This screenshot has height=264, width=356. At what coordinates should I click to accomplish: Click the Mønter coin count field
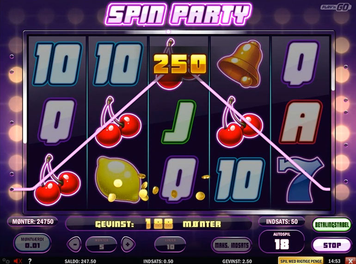33,221
